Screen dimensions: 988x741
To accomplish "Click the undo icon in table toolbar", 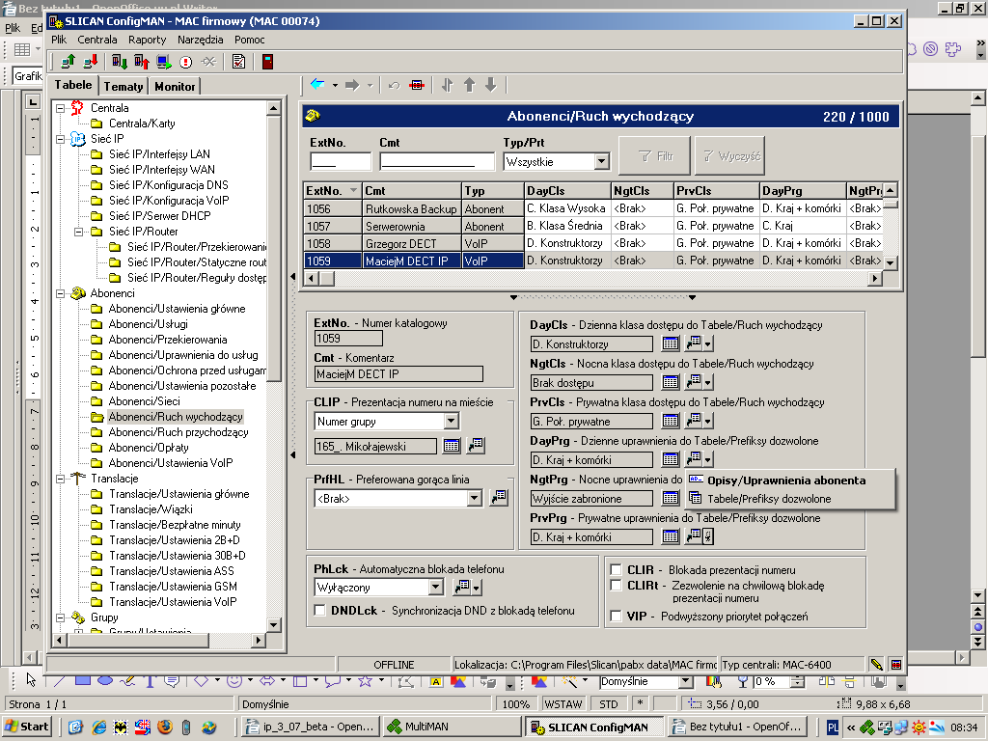I will point(394,85).
